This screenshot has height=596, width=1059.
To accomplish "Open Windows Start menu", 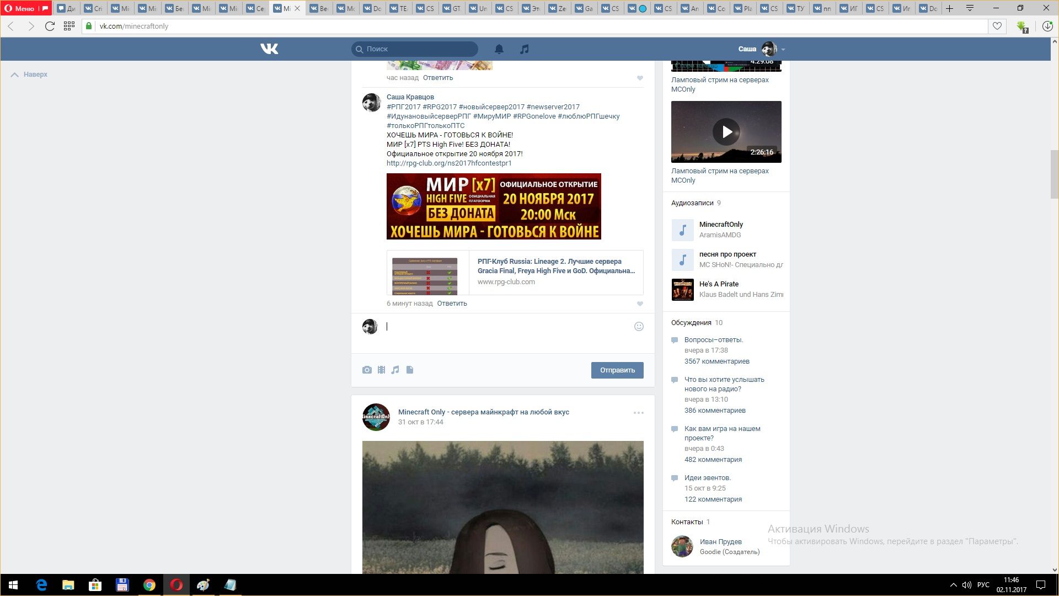I will 13,585.
